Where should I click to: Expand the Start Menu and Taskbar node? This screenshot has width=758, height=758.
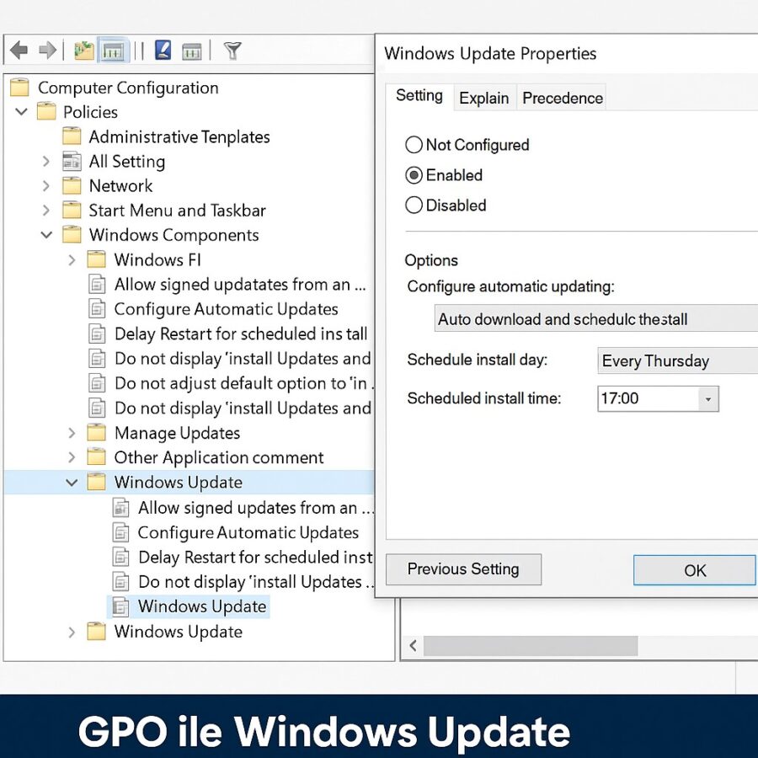point(46,211)
